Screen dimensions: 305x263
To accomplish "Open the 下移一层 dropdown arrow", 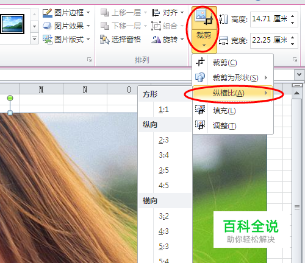I will (145, 26).
